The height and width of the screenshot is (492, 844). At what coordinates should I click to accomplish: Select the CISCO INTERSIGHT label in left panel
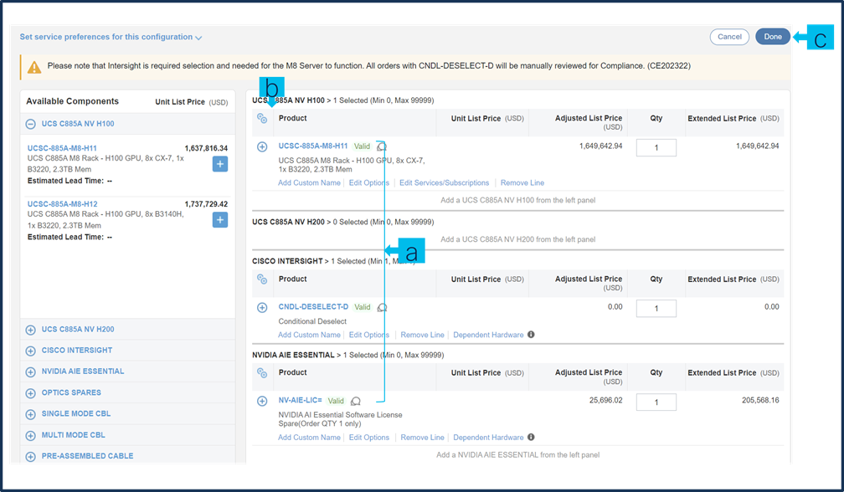(x=77, y=350)
